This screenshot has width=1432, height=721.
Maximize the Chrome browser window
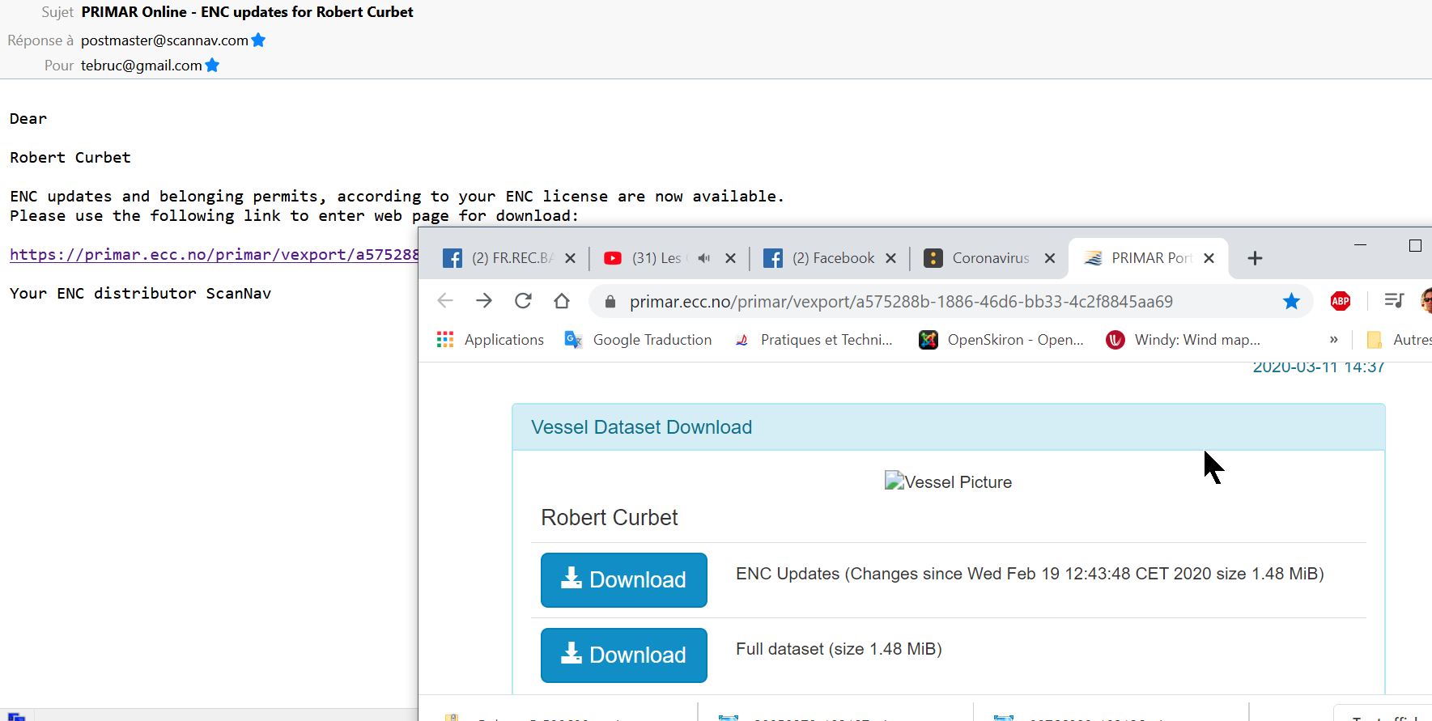tap(1415, 245)
